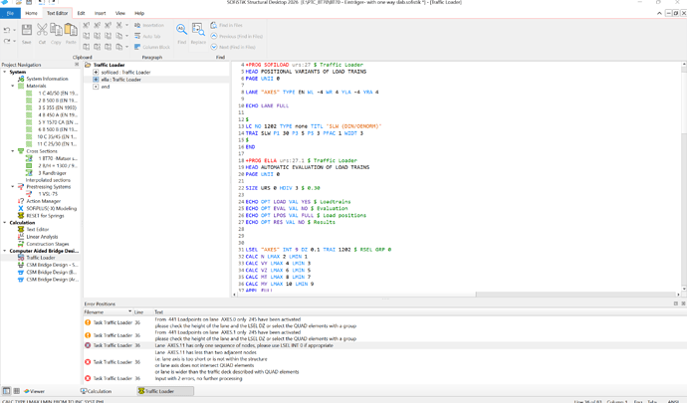The height and width of the screenshot is (403, 687).
Task: Click the Auto Tab icon
Action: click(137, 36)
